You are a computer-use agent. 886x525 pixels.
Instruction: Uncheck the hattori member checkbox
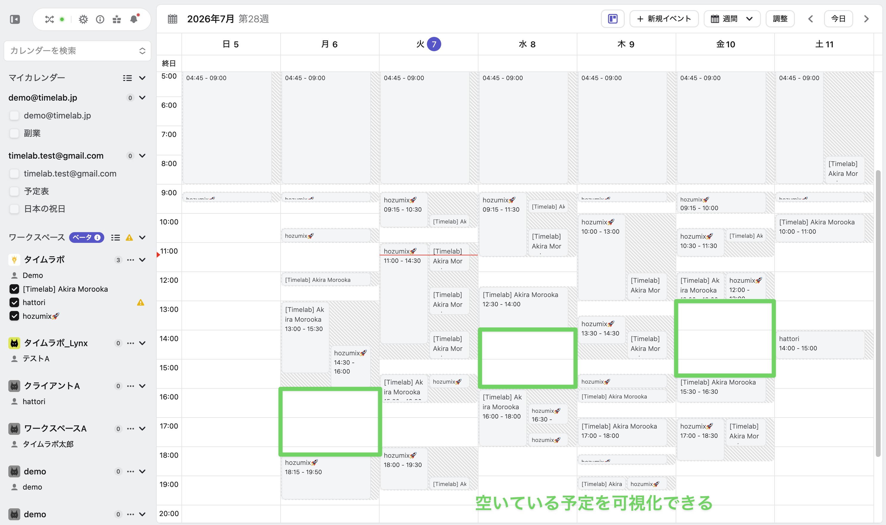coord(14,302)
